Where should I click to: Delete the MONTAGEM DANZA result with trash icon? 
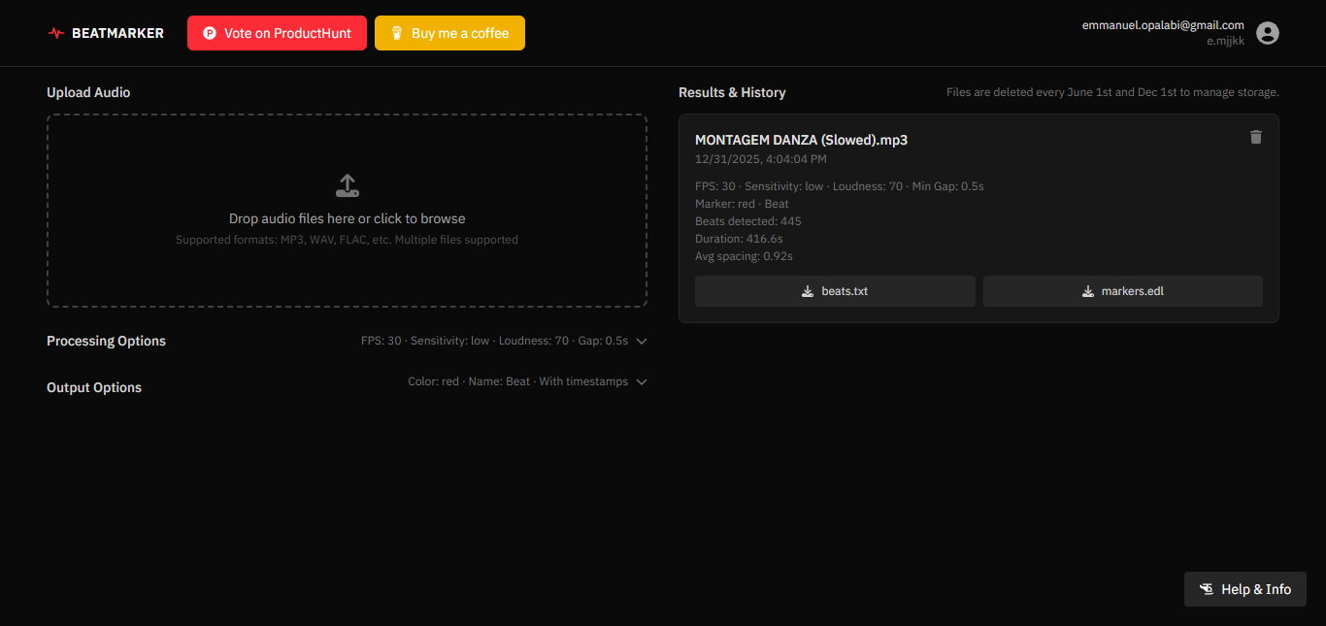pos(1255,137)
